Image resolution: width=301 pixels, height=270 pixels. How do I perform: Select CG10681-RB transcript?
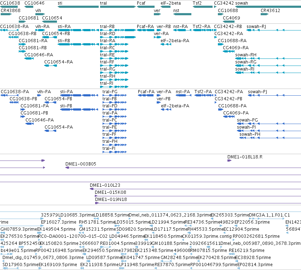tap(22, 51)
